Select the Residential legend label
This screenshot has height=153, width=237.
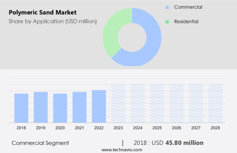pyautogui.click(x=186, y=22)
